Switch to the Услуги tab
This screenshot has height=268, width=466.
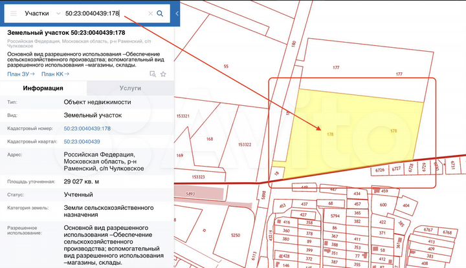(x=129, y=89)
